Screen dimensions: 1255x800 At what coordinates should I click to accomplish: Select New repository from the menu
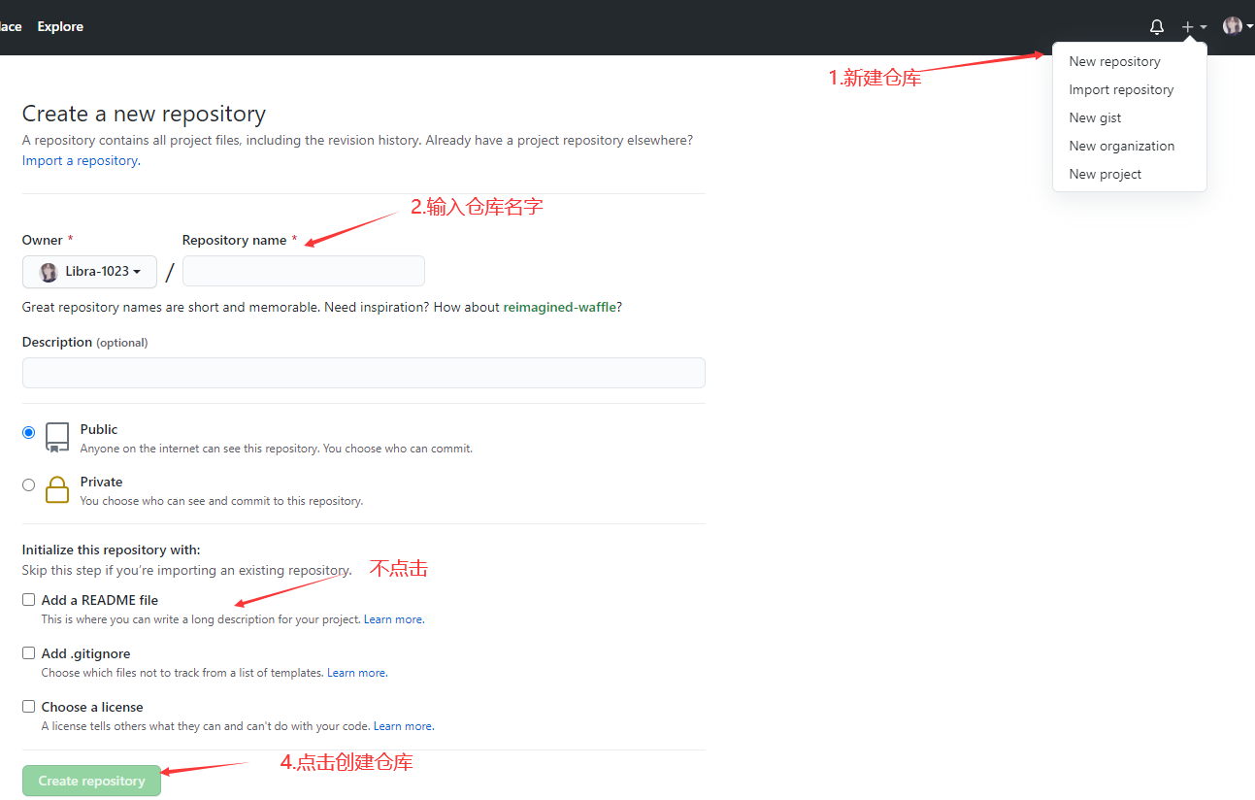click(x=1114, y=61)
